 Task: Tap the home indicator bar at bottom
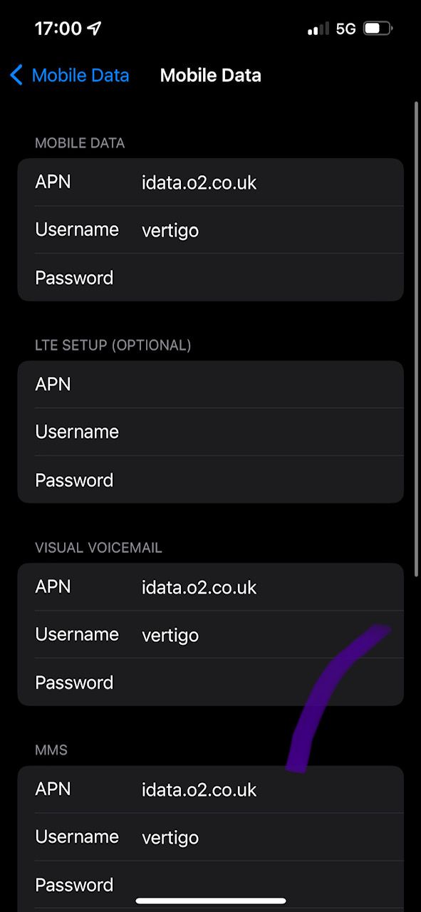(210, 901)
